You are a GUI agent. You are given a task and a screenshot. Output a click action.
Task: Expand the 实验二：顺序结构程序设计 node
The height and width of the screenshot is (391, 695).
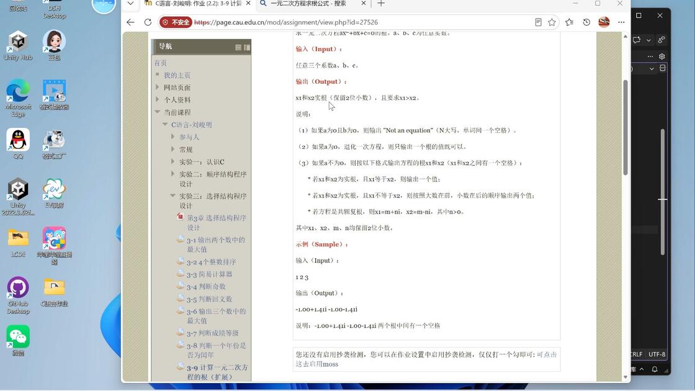(x=173, y=174)
